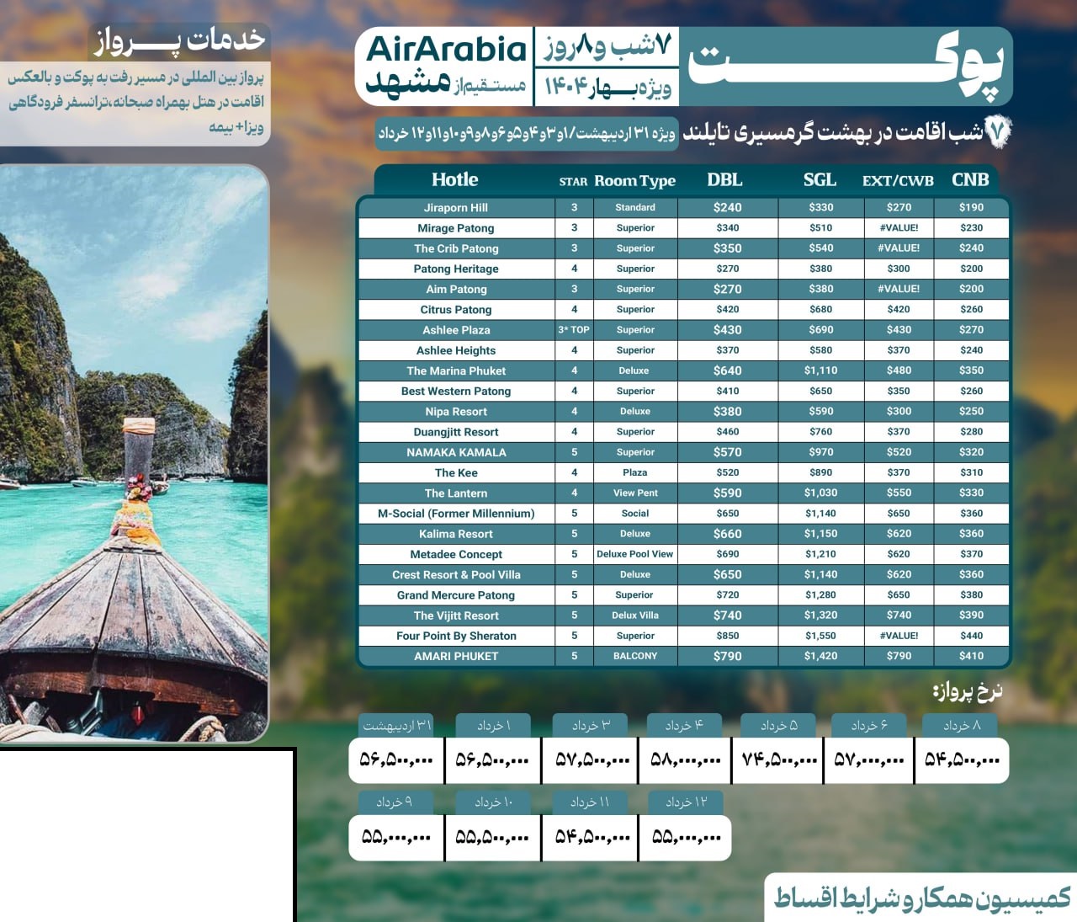The image size is (1077, 922).
Task: Click the Ashlee Plaza hotel name
Action: click(x=456, y=330)
